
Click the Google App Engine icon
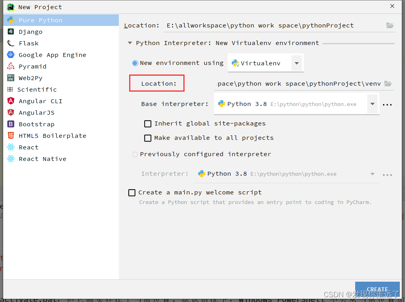[x=11, y=55]
